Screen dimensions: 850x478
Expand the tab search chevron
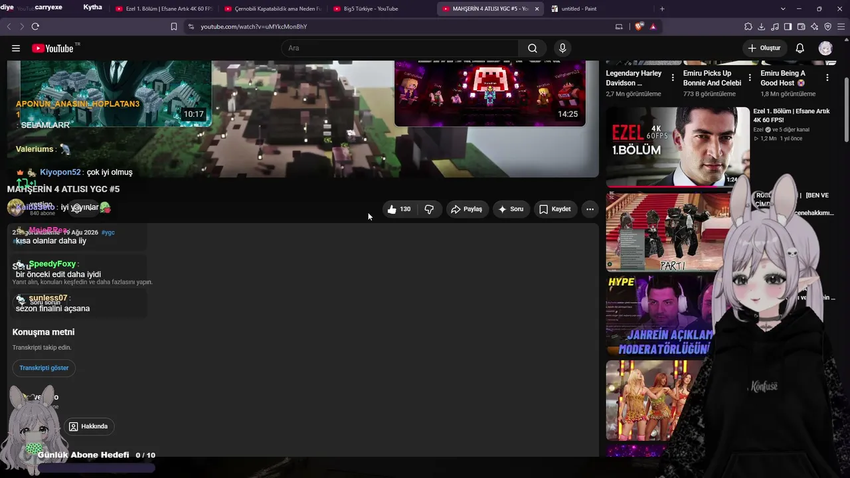tap(783, 9)
